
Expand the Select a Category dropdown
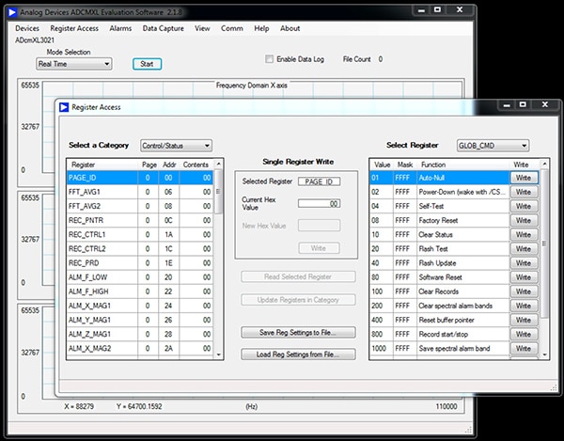click(175, 146)
